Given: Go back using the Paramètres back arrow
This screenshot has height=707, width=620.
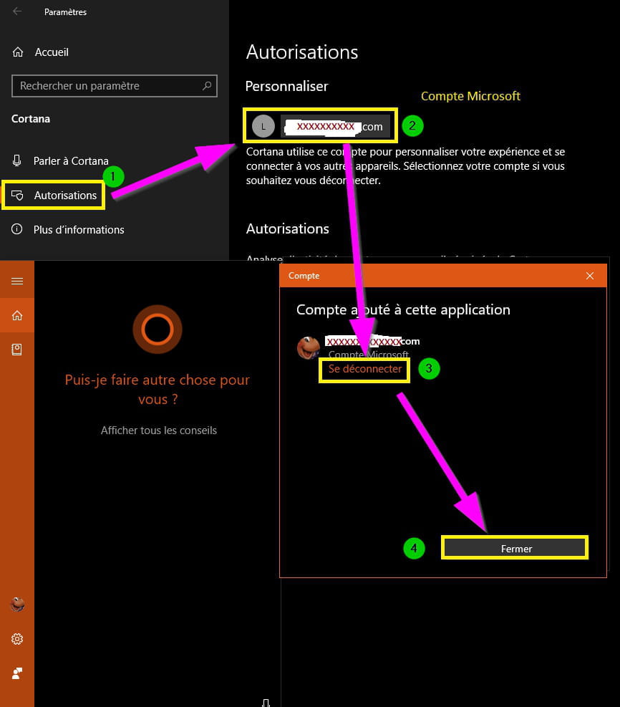Looking at the screenshot, I should [17, 11].
